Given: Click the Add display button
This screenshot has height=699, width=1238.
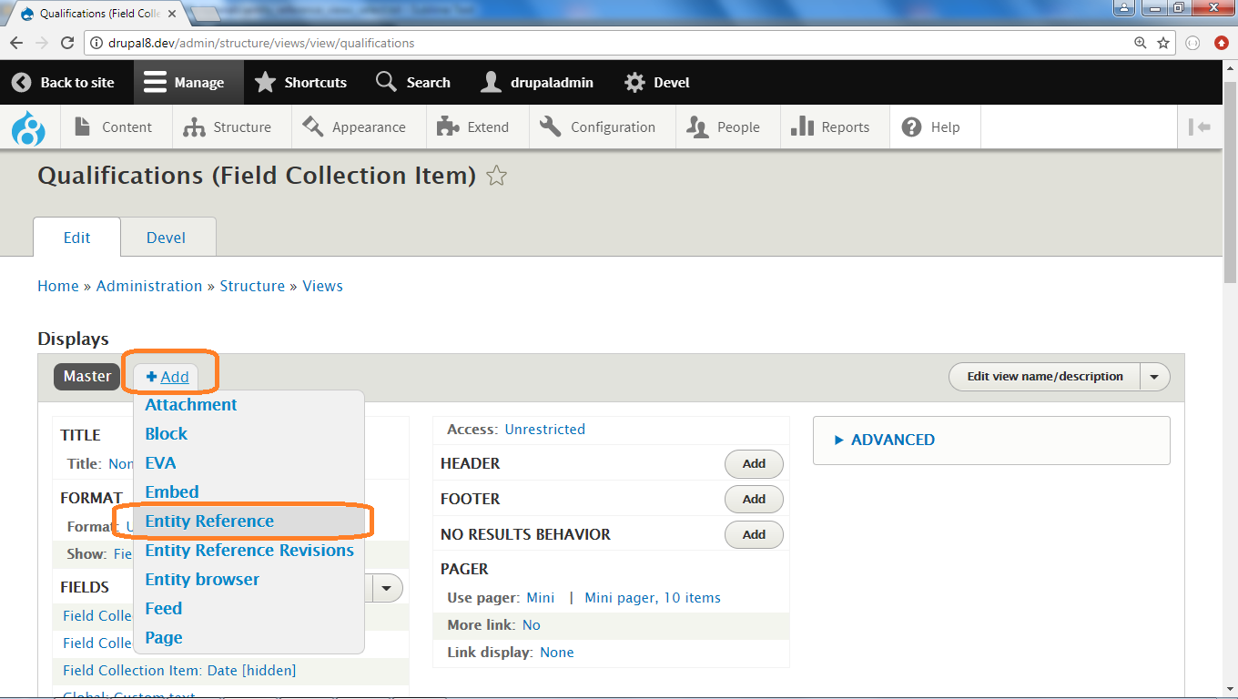Looking at the screenshot, I should point(167,377).
